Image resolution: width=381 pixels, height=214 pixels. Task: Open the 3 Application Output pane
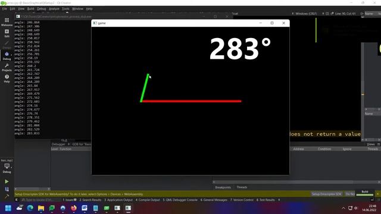[118, 200]
